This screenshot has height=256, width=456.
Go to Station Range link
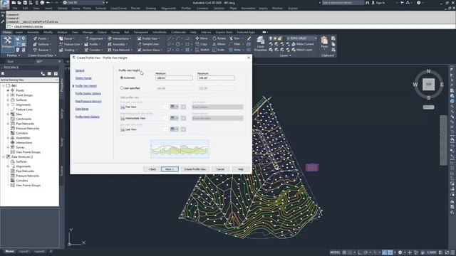(x=83, y=78)
